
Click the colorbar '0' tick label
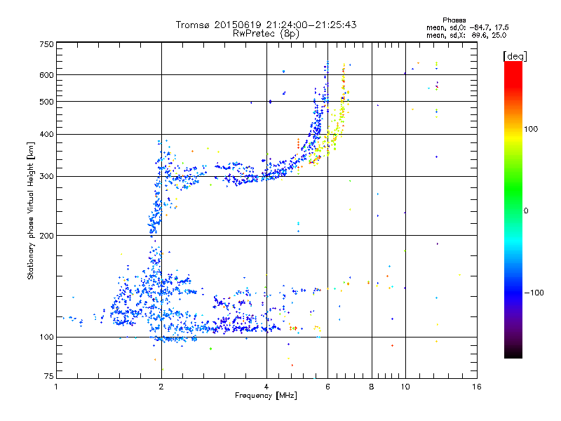click(526, 210)
